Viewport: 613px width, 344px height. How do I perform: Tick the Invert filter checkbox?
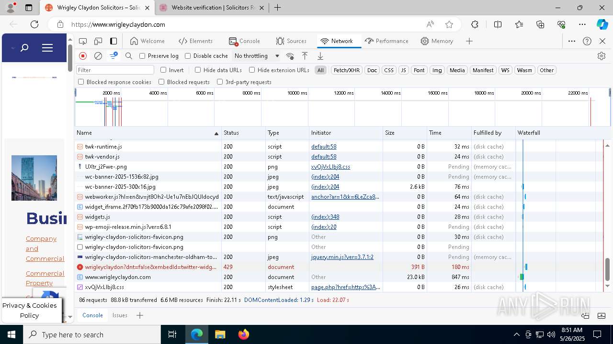point(163,70)
